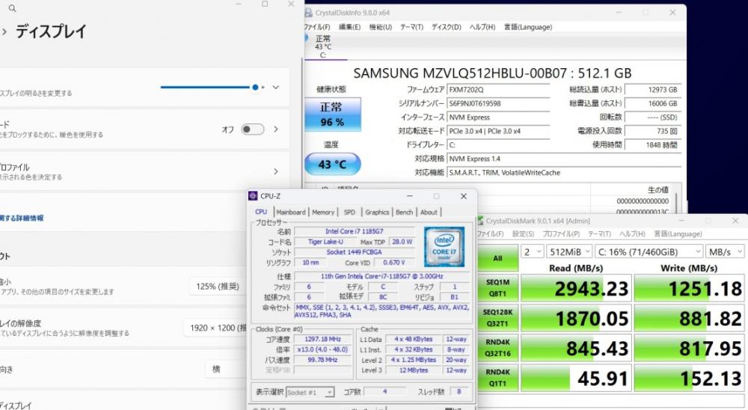The width and height of the screenshot is (748, 410).
Task: Open 設定(S) menu in CrystalDiskMark
Action: (524, 234)
